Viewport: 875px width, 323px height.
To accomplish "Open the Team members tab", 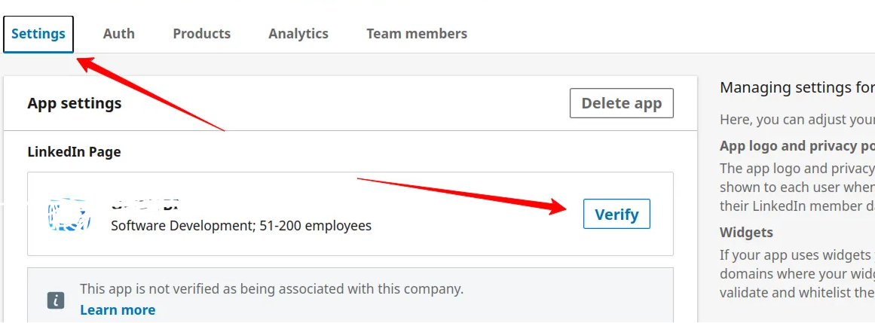I will 417,34.
